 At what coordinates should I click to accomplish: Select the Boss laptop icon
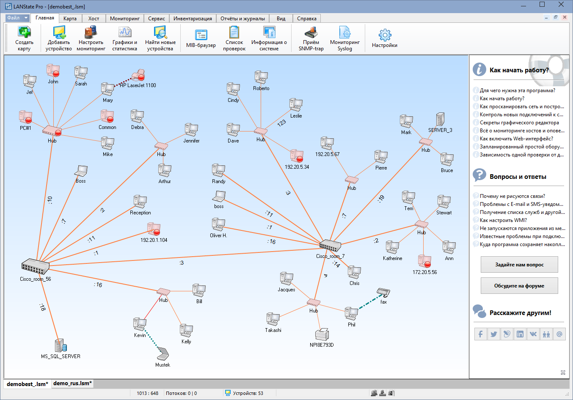click(81, 171)
